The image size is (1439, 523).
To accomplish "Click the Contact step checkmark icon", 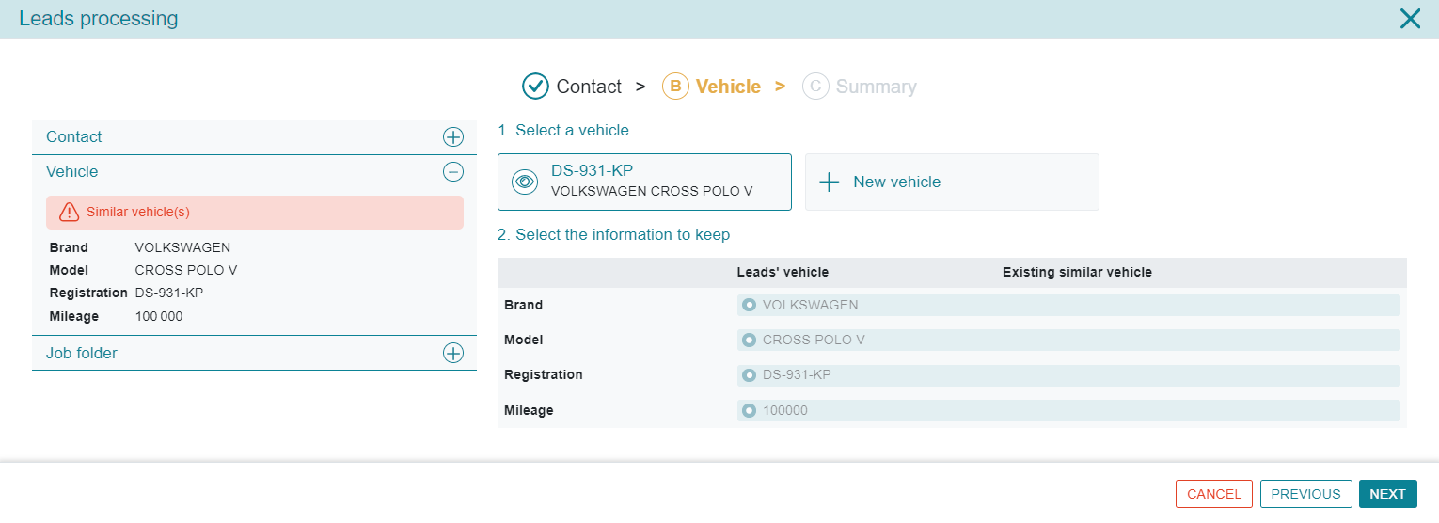I will pyautogui.click(x=535, y=87).
